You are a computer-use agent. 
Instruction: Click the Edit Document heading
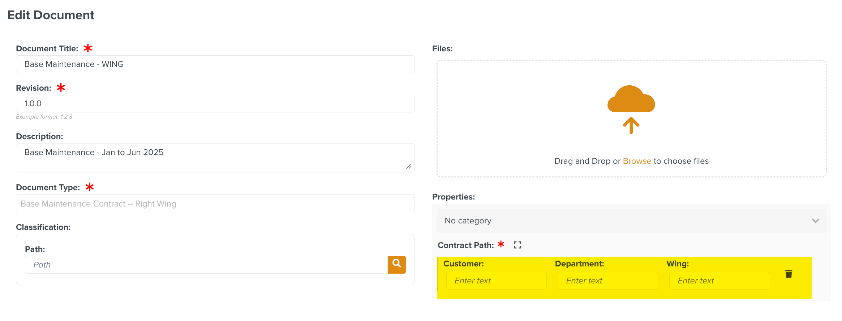[51, 15]
